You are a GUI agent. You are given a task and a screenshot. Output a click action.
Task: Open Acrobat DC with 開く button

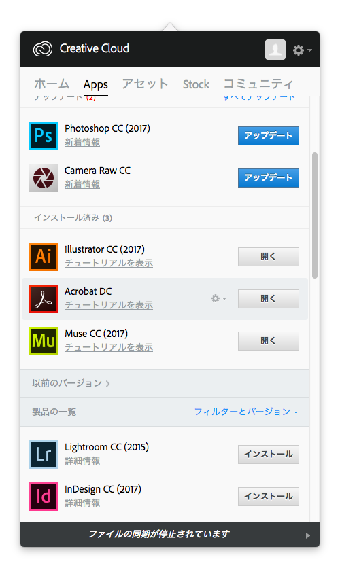[269, 299]
